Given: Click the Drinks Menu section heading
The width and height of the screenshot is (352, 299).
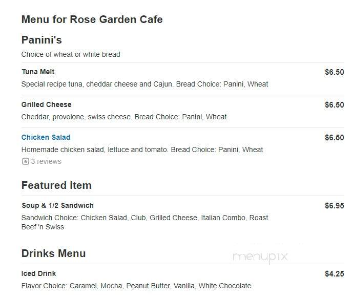Looking at the screenshot, I should 54,253.
